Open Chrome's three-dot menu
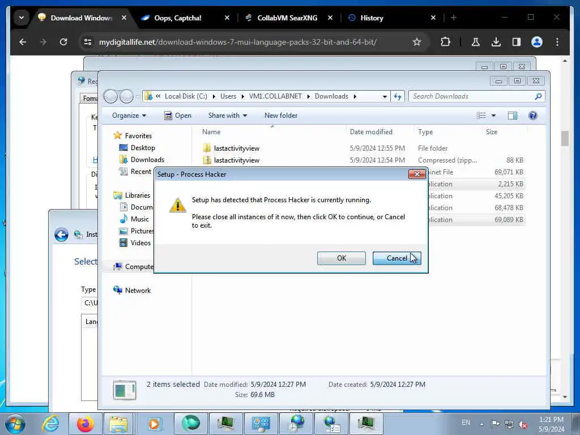 tap(557, 42)
